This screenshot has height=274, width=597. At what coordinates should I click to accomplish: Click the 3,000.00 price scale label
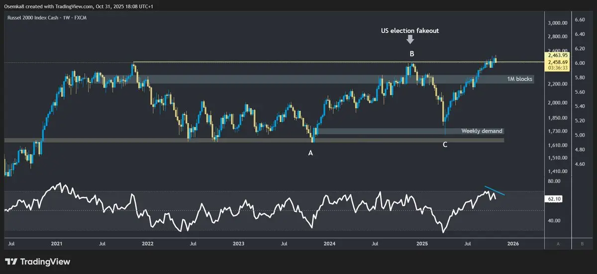[558, 23]
